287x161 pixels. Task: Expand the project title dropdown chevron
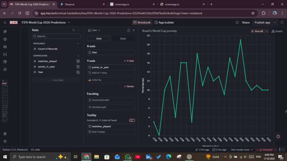pyautogui.click(x=69, y=22)
